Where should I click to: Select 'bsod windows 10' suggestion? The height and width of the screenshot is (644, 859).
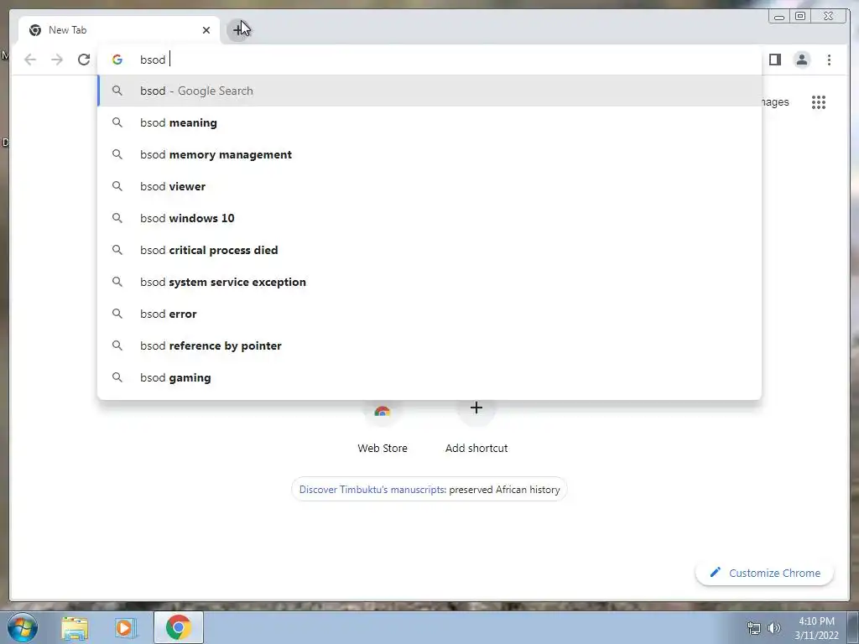coord(429,218)
